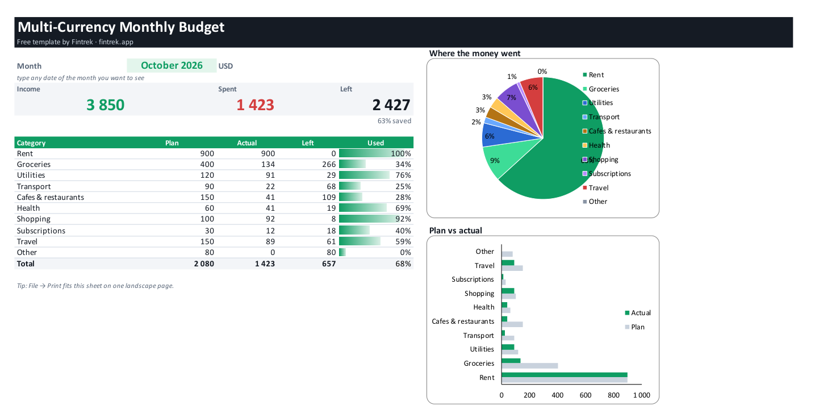Screen dimensions: 836x418
Task: Click the Plan vs actual chart title
Action: [x=455, y=231]
